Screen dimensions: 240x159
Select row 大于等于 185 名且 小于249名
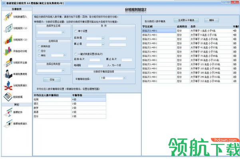(190, 73)
